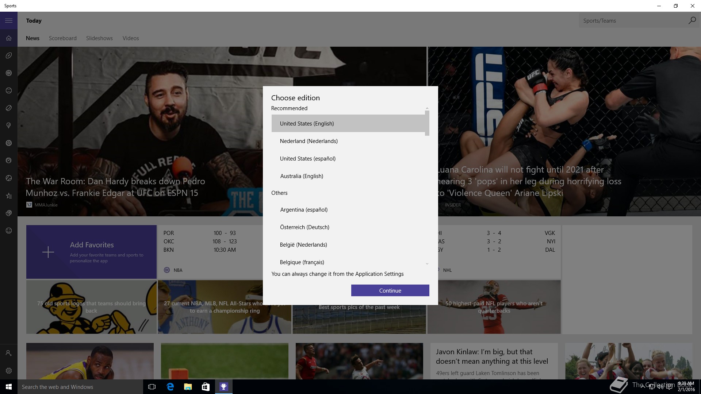Launch Microsoft Edge from taskbar
Screen dimensions: 701x394
170,387
